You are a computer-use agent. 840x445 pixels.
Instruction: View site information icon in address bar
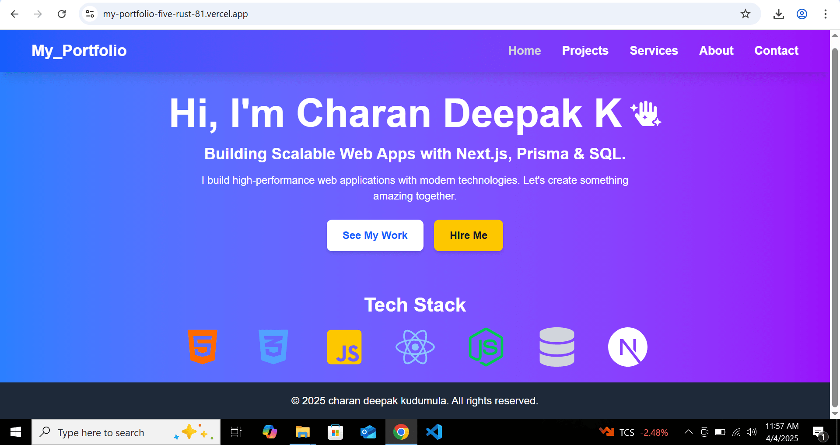tap(90, 14)
